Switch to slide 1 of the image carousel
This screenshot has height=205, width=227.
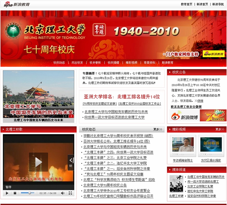coord(66,116)
